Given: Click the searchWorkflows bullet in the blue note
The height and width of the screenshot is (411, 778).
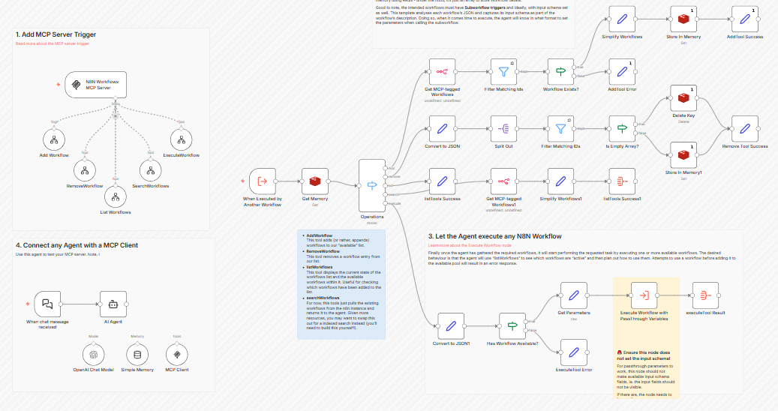Looking at the screenshot, I should (x=323, y=298).
